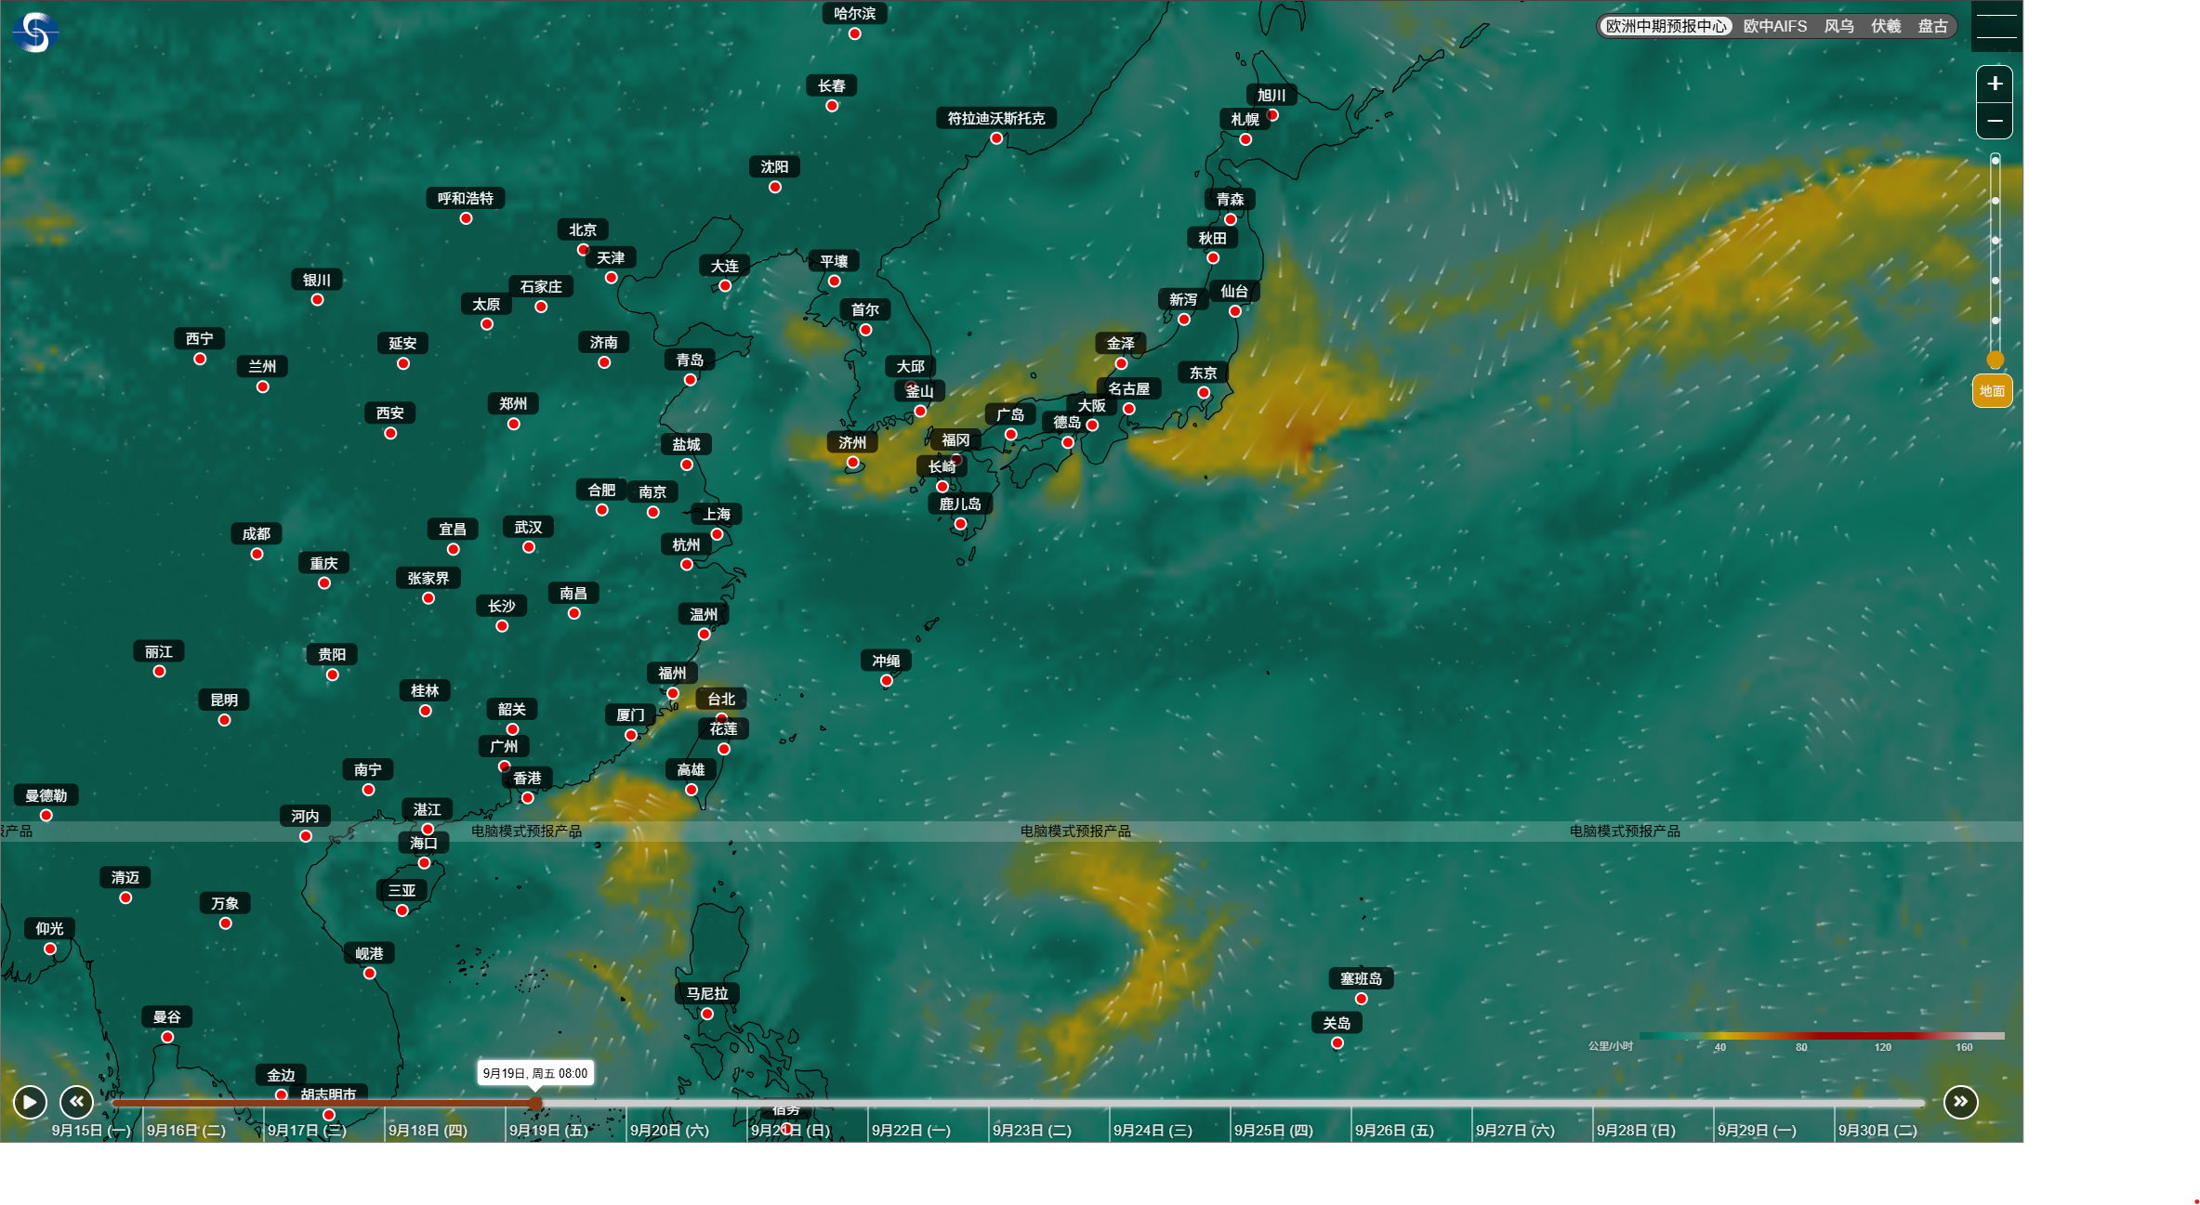Switch to the 欧中AIFS model
2200x1205 pixels.
[1774, 26]
